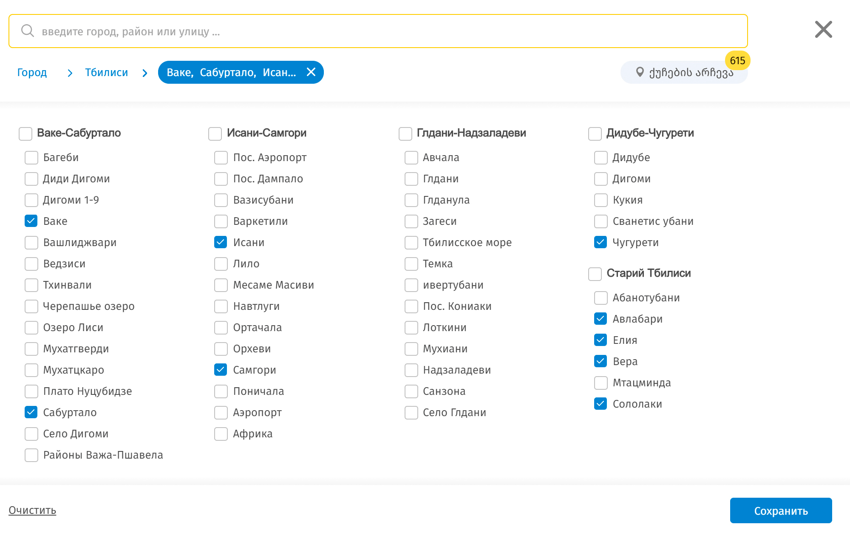
Task: Uncheck Сололаки checkbox
Action: [601, 404]
